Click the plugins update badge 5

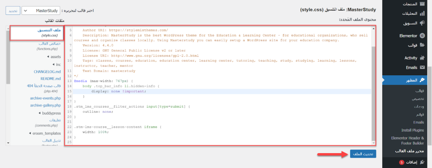click(x=402, y=163)
